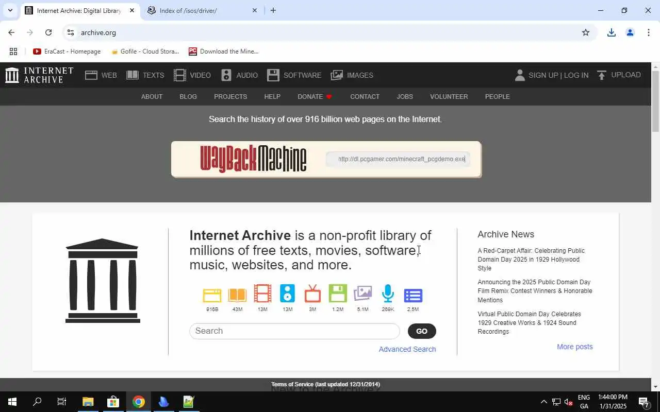Open the PEOPLE menu item
This screenshot has height=412, width=660.
tap(498, 96)
